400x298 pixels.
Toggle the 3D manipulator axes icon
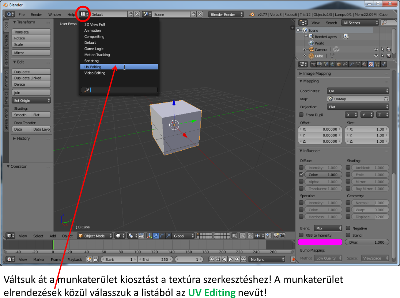(x=149, y=236)
